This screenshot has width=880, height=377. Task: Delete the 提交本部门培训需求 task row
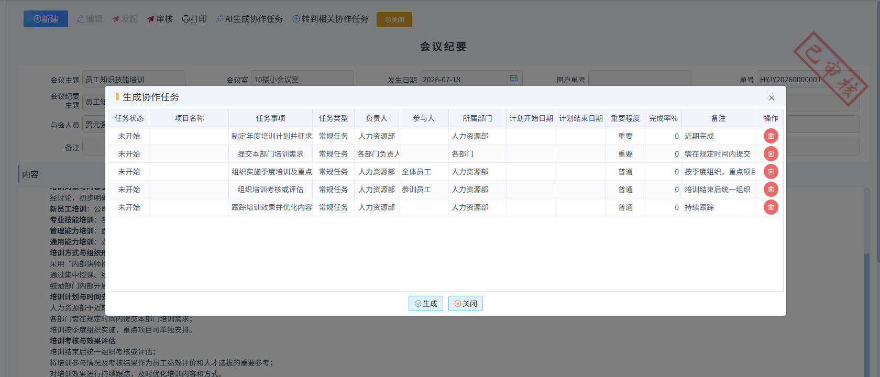[771, 154]
